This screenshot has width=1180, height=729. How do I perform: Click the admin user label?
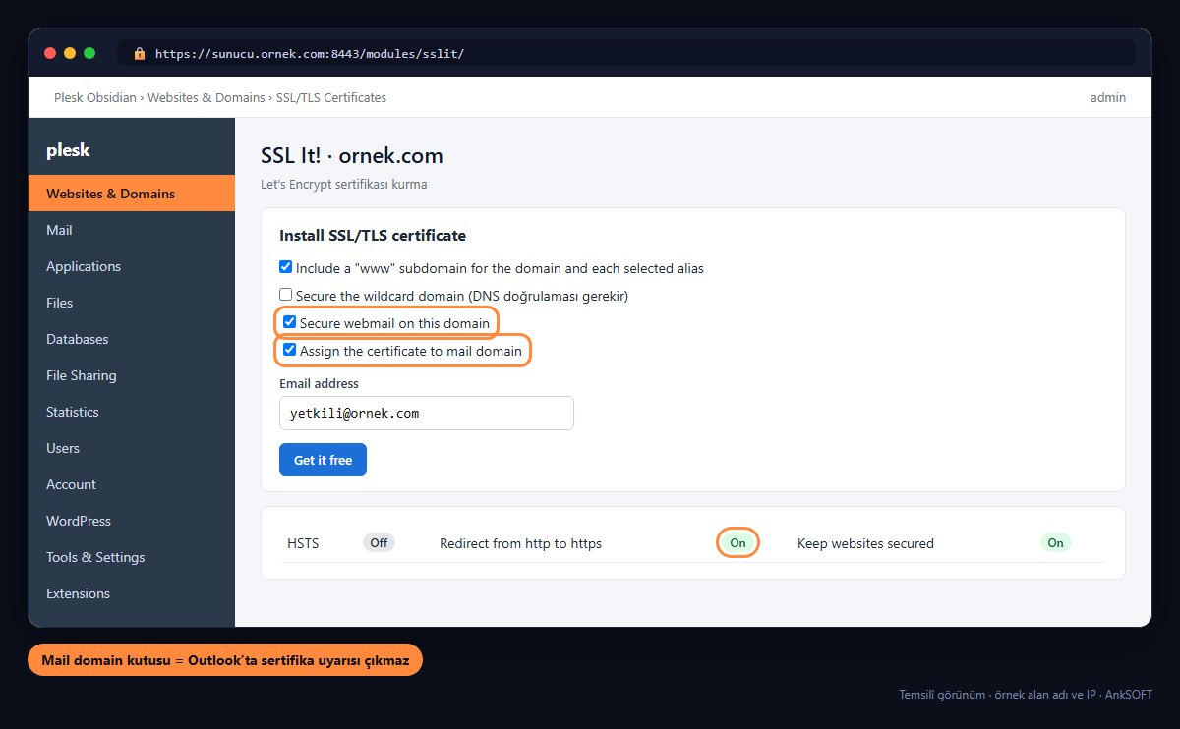click(x=1108, y=97)
